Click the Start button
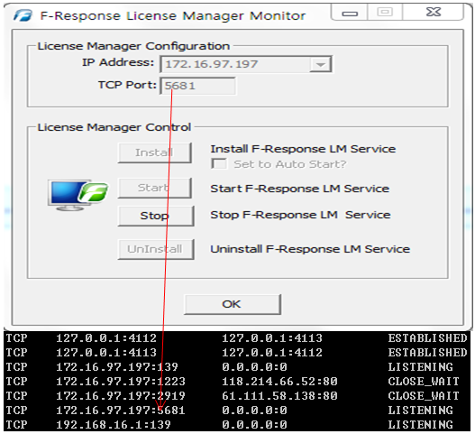This screenshot has width=475, height=434. [154, 188]
